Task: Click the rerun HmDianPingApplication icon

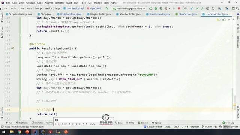Action: pyautogui.click(x=150, y=9)
